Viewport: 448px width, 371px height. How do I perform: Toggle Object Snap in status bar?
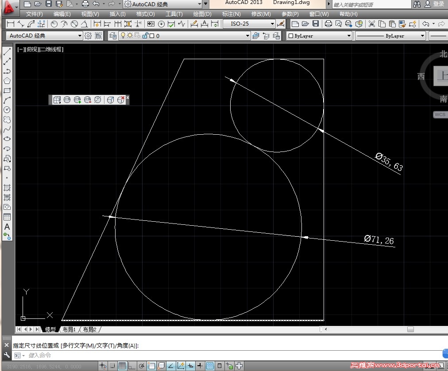click(x=151, y=366)
